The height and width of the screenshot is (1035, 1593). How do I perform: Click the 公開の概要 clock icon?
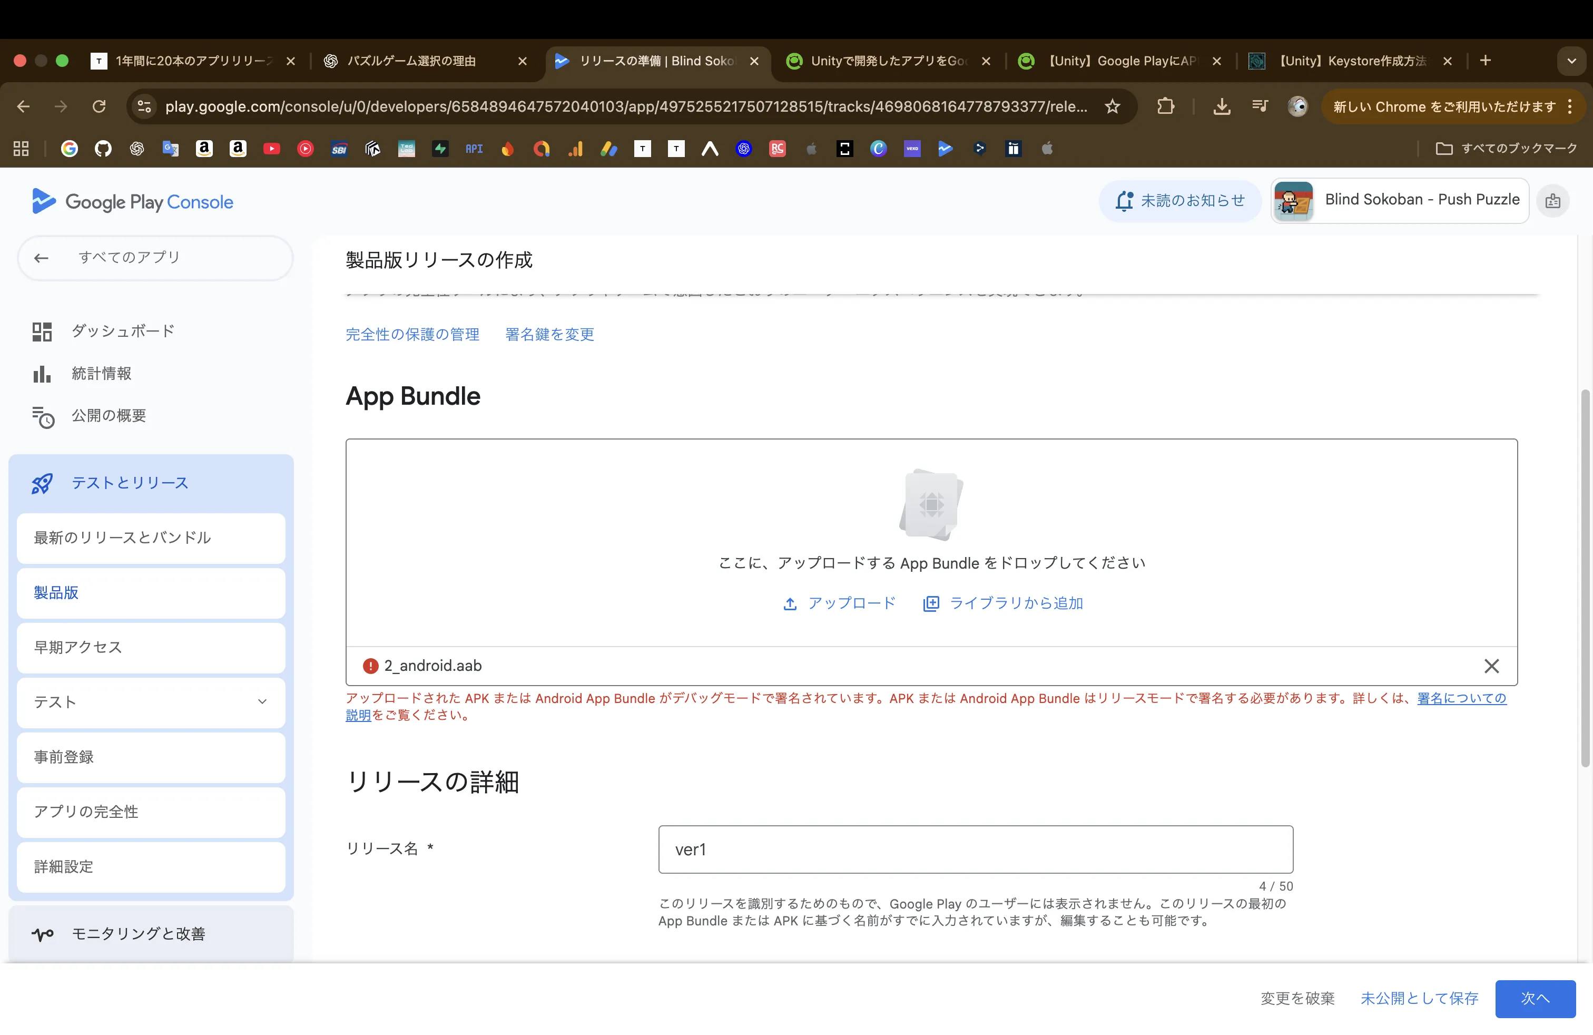[x=43, y=416]
